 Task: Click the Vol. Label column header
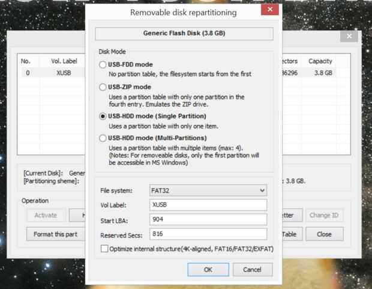[x=64, y=61]
